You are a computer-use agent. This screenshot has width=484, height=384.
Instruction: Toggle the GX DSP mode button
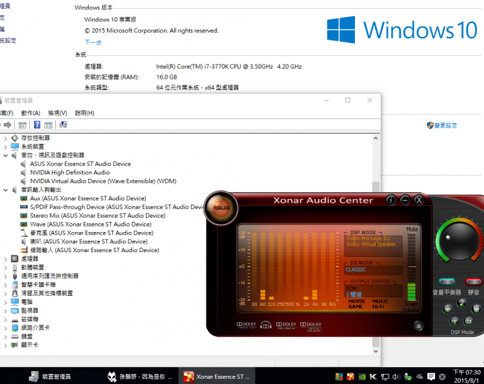coord(469,321)
